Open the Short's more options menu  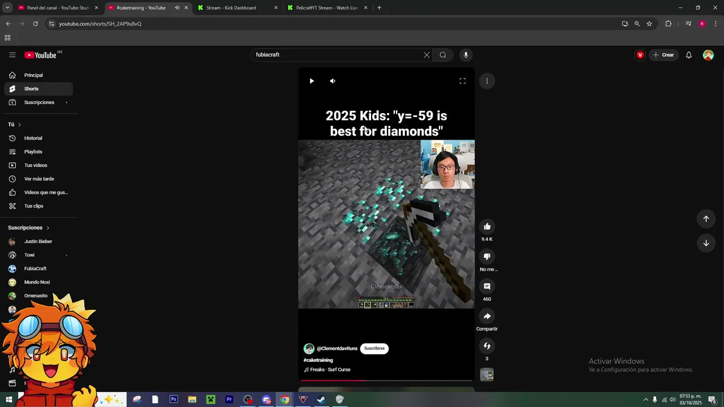point(487,81)
